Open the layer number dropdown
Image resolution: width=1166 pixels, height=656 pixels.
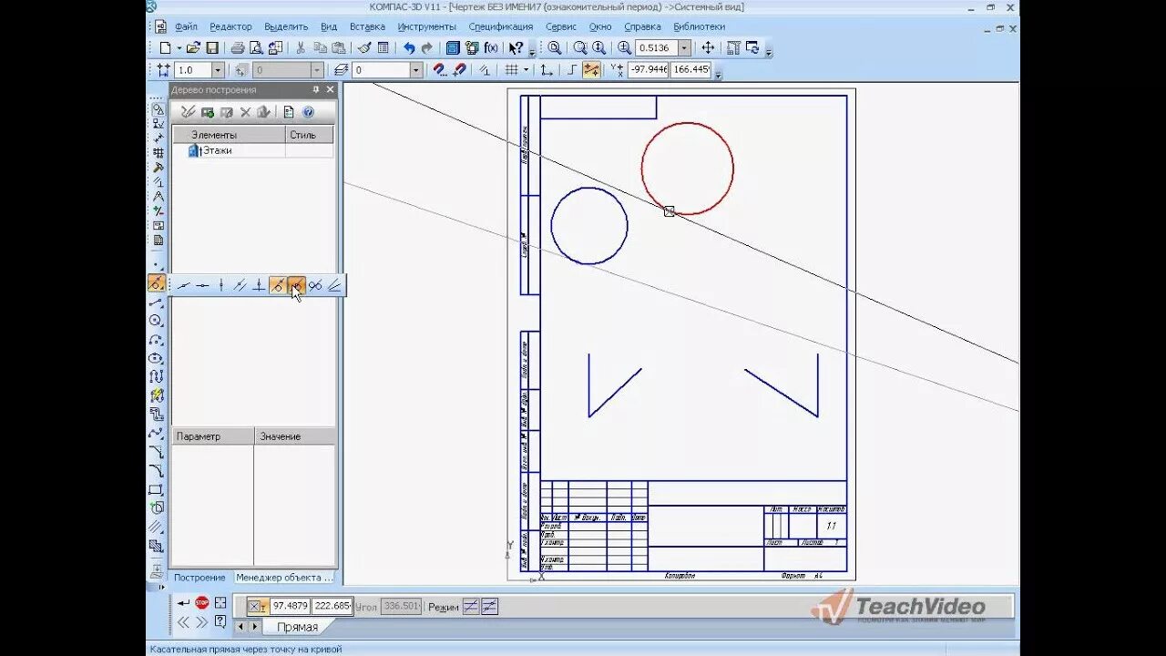click(x=416, y=69)
